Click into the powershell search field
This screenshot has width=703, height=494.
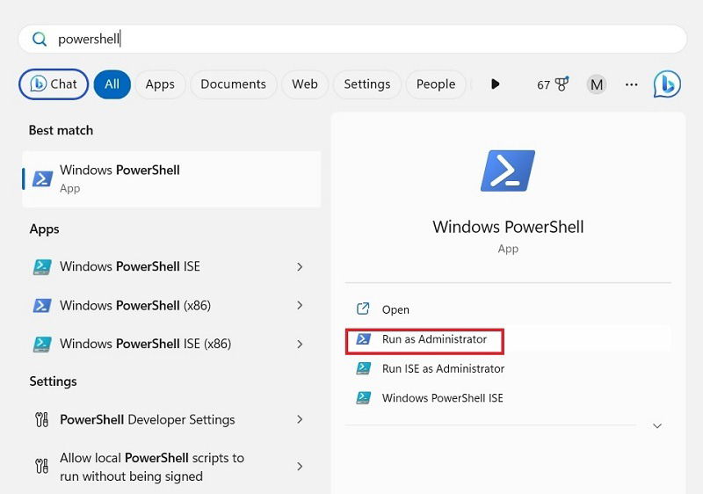[352, 39]
